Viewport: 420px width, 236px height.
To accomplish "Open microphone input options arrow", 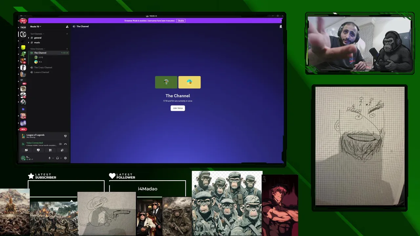I will (x=53, y=158).
